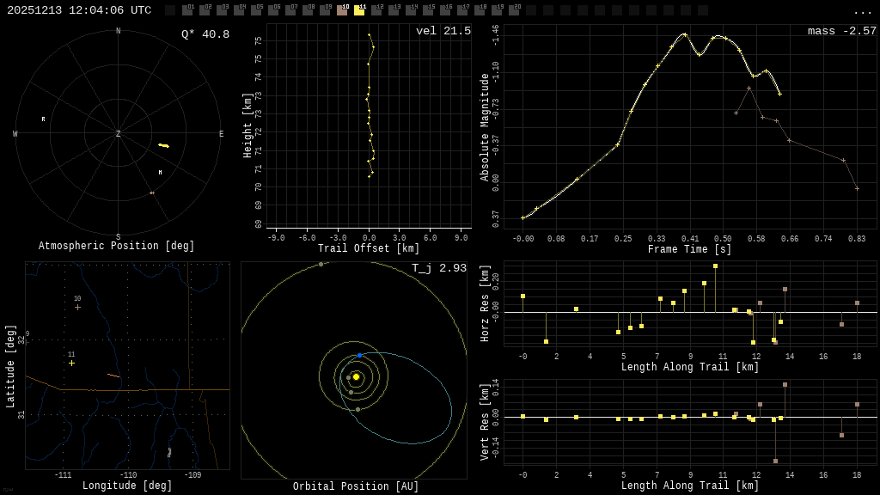The width and height of the screenshot is (880, 495).
Task: Click the Absolute Magnitude axis label
Action: point(485,127)
